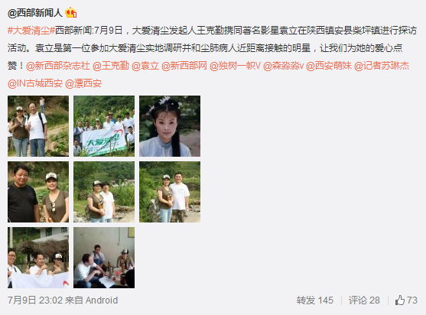
Task: Open the @新西部杂志社 mention
Action: coord(58,66)
